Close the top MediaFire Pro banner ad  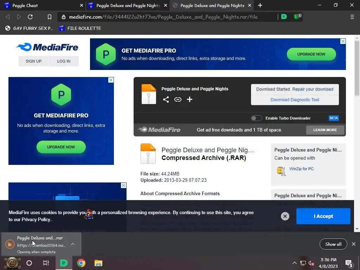coord(343,41)
